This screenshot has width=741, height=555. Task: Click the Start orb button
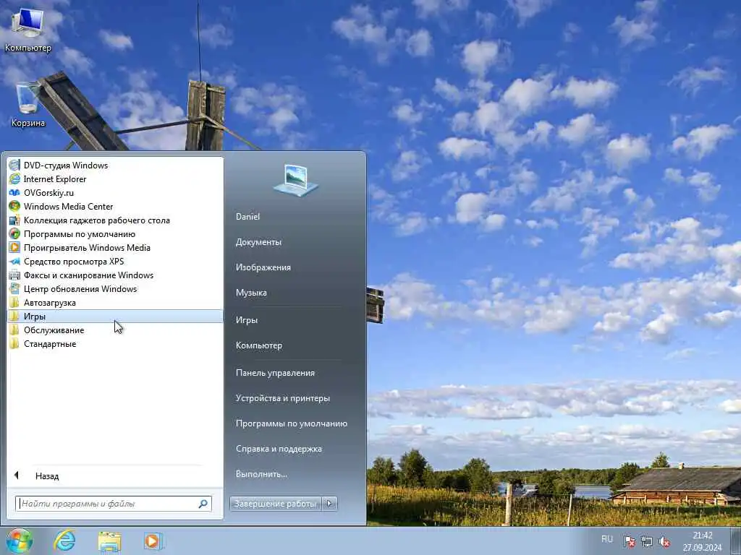(20, 541)
